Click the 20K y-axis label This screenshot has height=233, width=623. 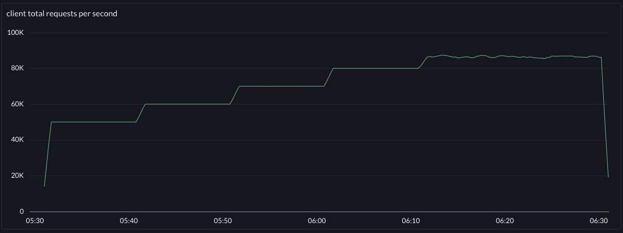(x=16, y=175)
